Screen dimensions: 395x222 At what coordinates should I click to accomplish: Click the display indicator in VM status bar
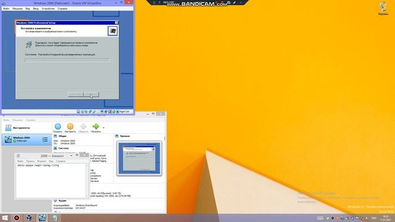[x=102, y=112]
